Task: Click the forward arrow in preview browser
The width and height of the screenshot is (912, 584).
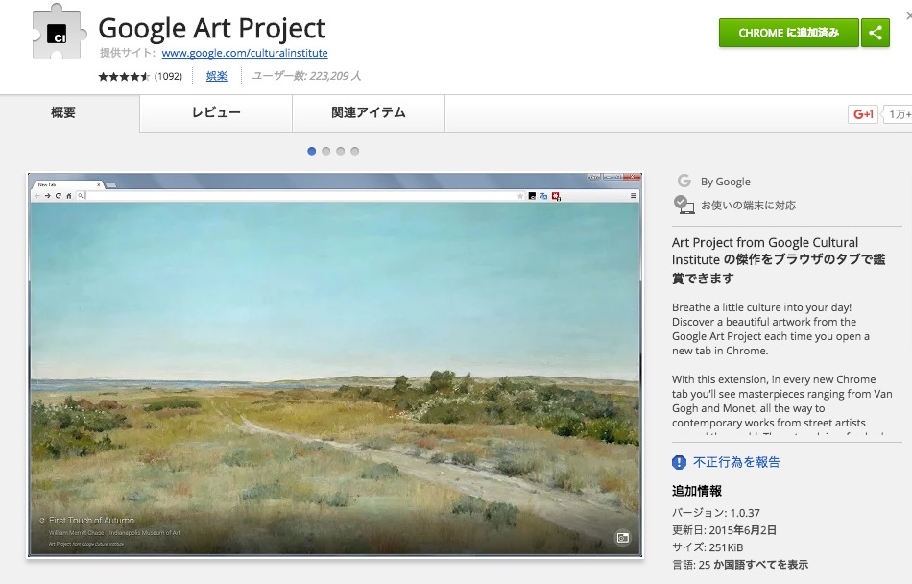Action: pyautogui.click(x=48, y=196)
